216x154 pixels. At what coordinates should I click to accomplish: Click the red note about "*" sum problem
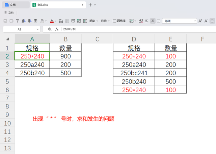coord(74,119)
